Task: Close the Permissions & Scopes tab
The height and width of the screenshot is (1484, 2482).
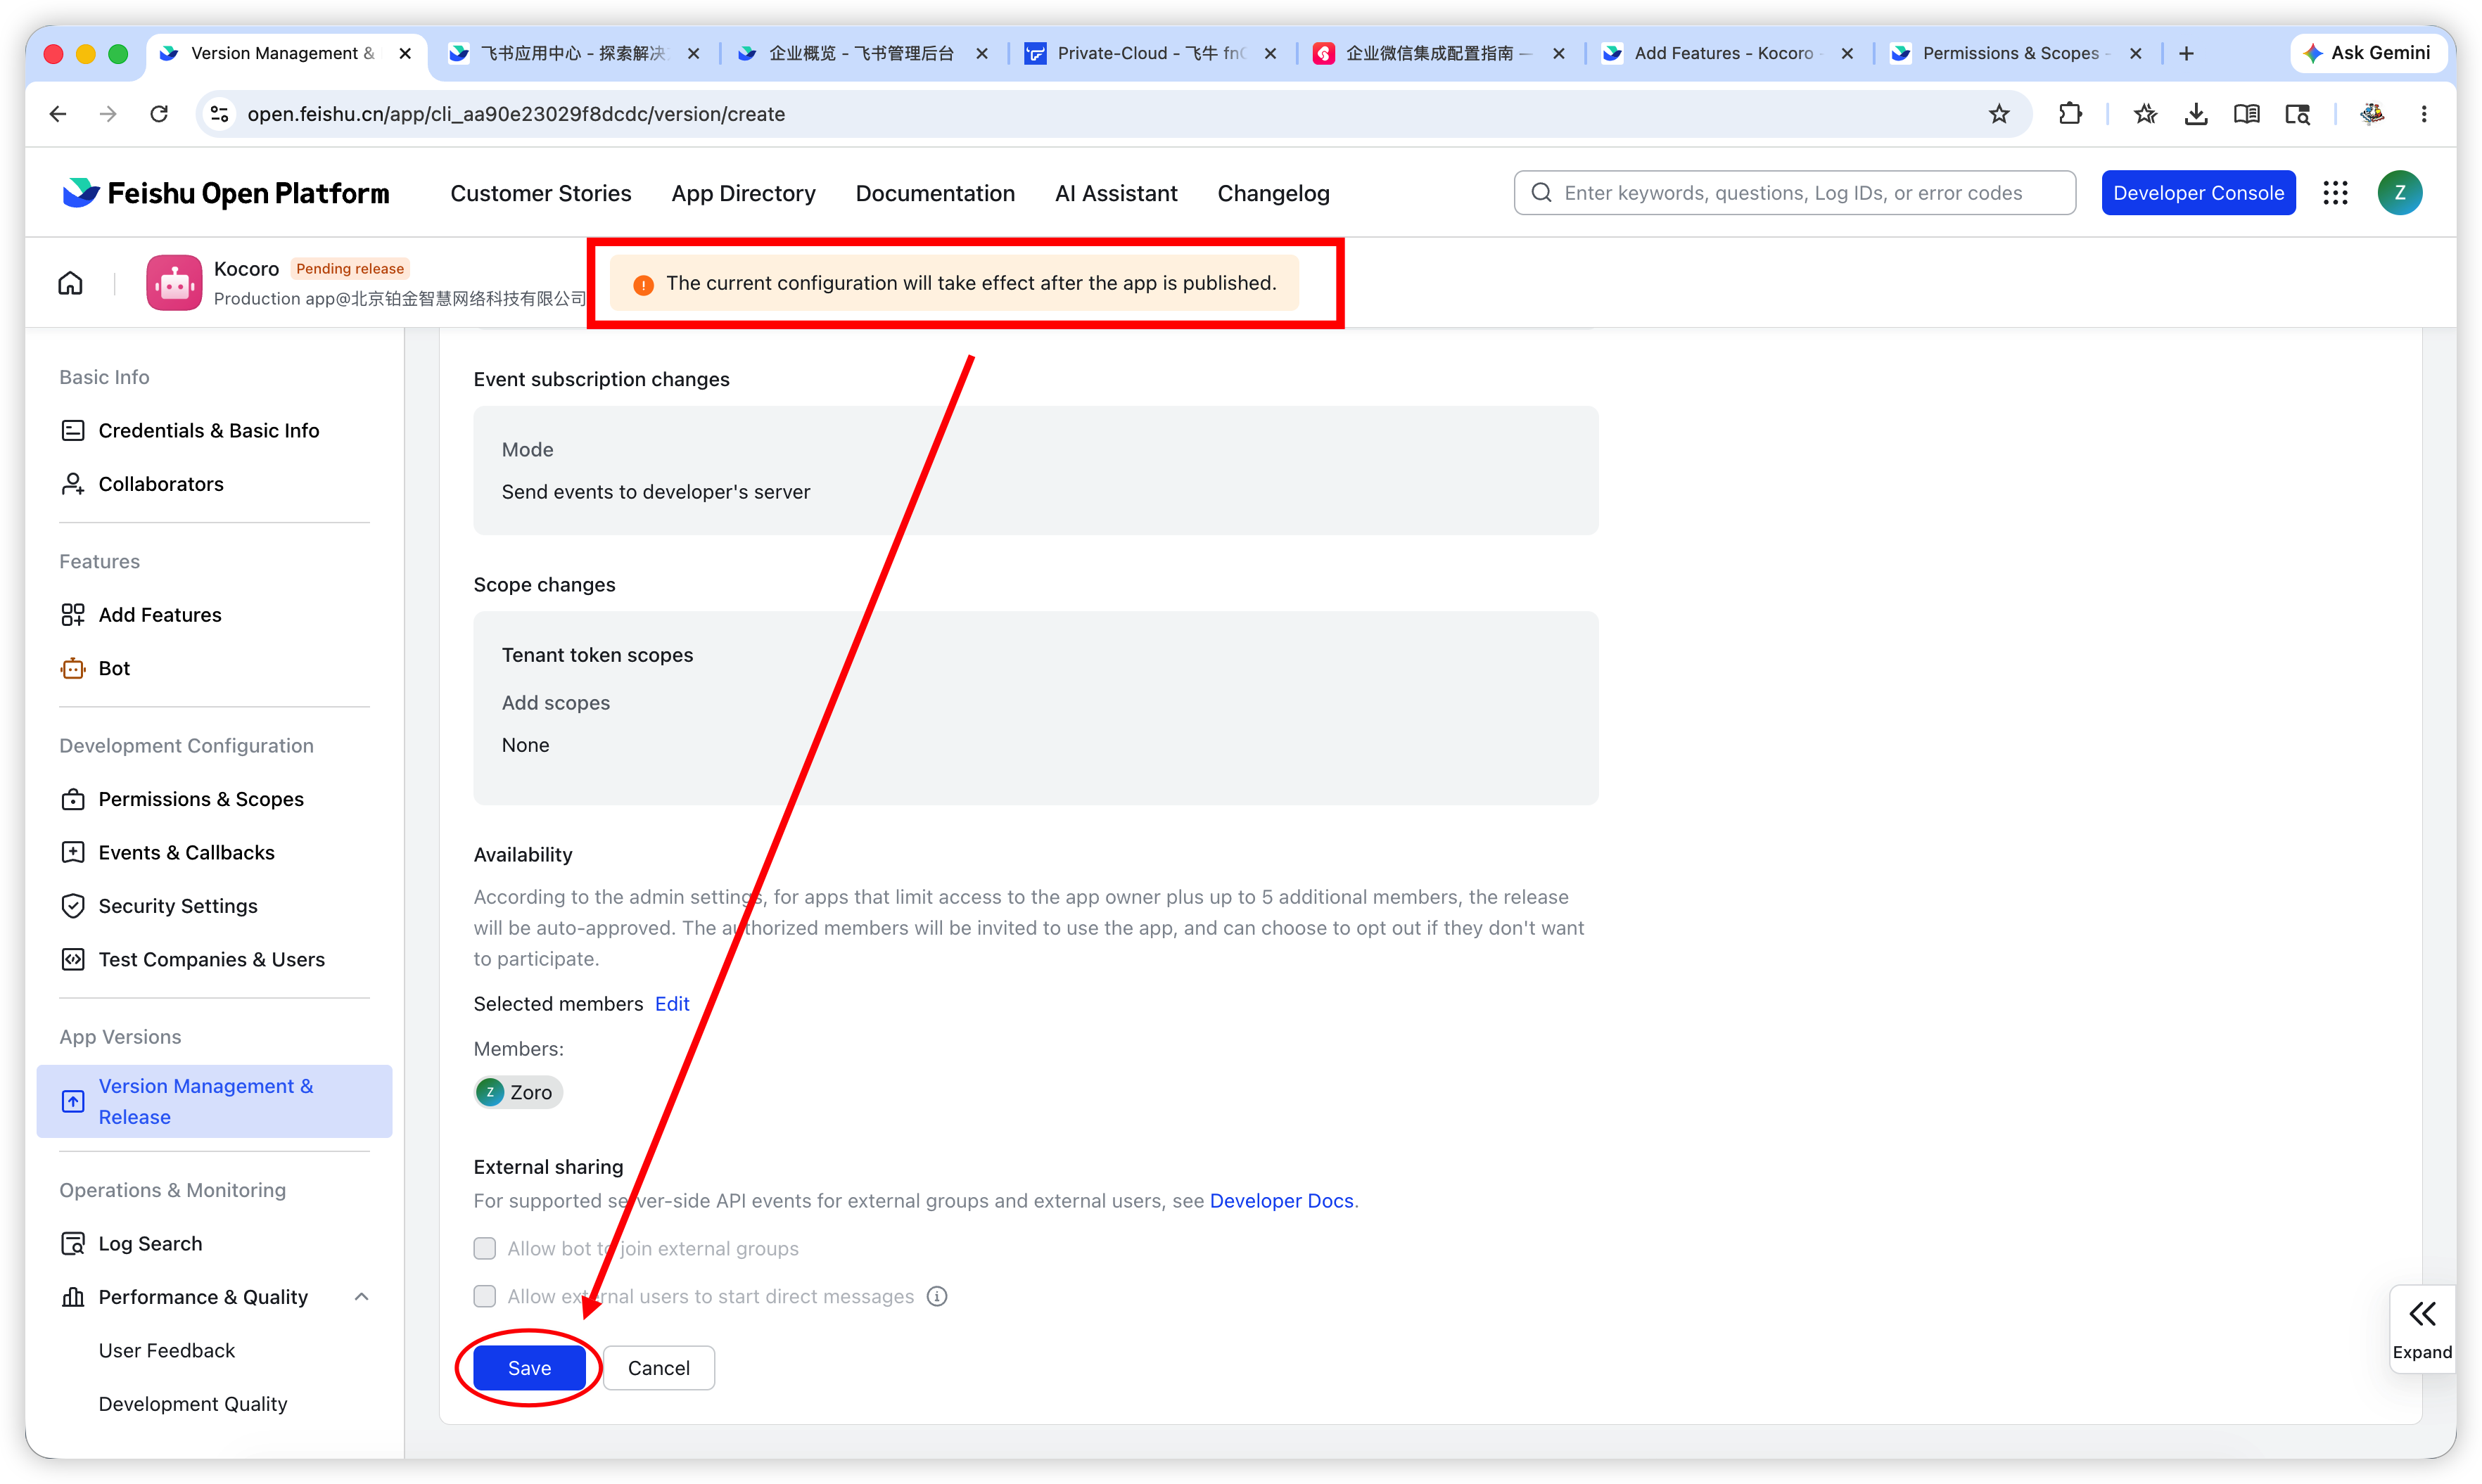Action: (2135, 54)
